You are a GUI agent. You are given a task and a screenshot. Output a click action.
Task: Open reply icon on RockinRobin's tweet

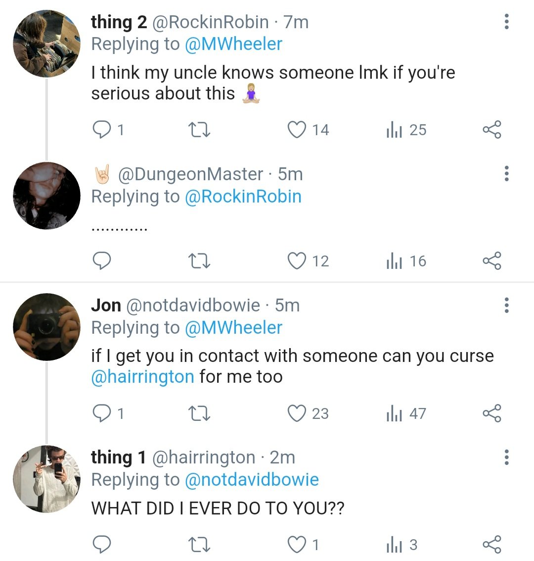102,130
